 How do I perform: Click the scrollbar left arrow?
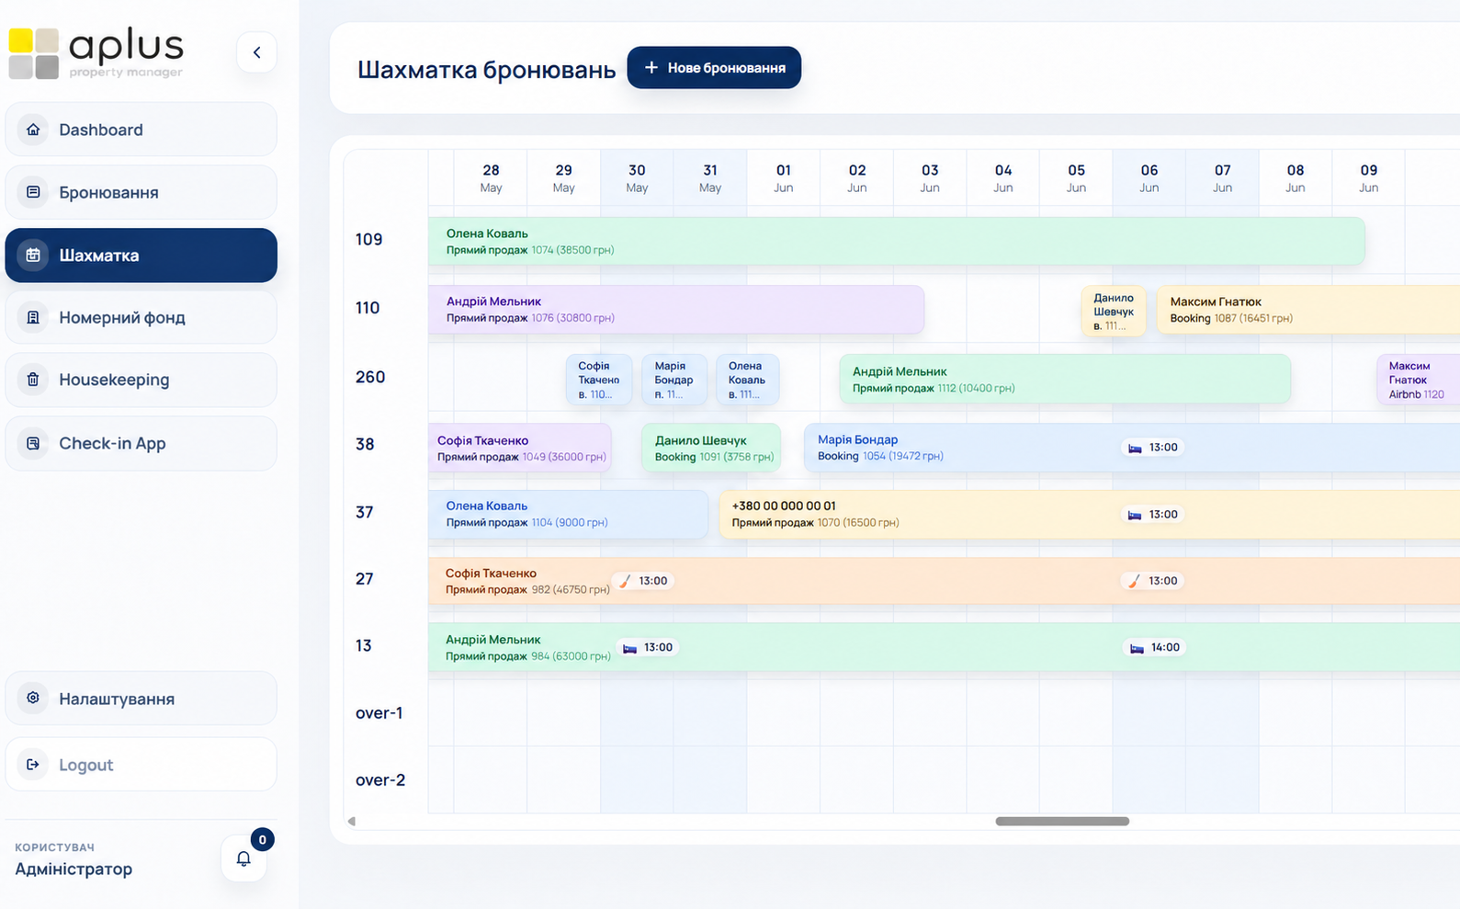tap(351, 822)
